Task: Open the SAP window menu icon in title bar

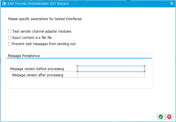Action: pyautogui.click(x=5, y=4)
